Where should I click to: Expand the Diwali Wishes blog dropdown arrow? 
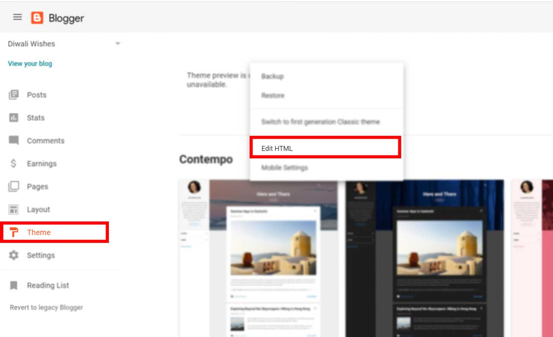click(118, 44)
